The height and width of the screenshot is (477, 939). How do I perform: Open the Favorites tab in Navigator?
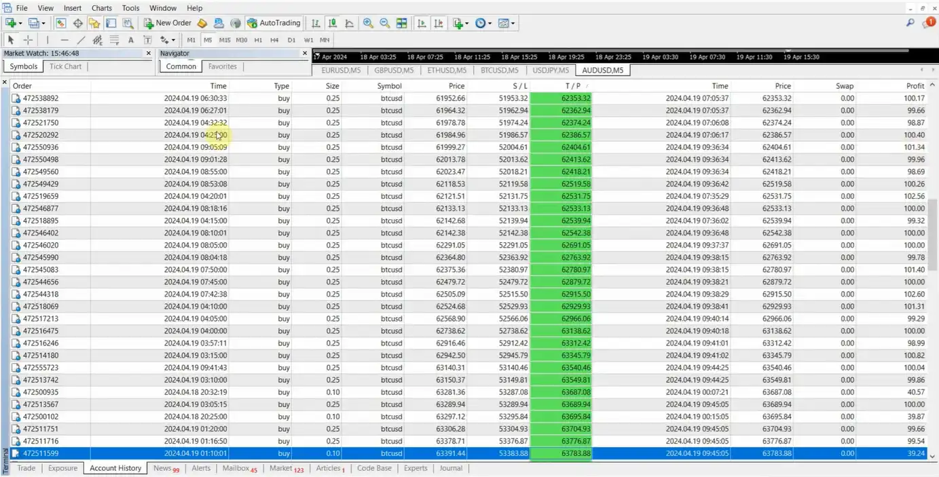(x=223, y=66)
